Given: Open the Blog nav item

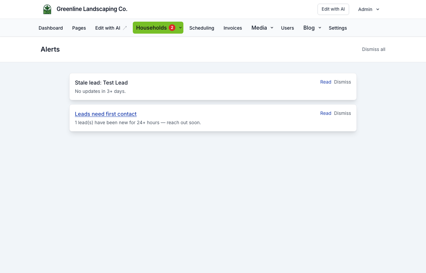Looking at the screenshot, I should point(309,28).
